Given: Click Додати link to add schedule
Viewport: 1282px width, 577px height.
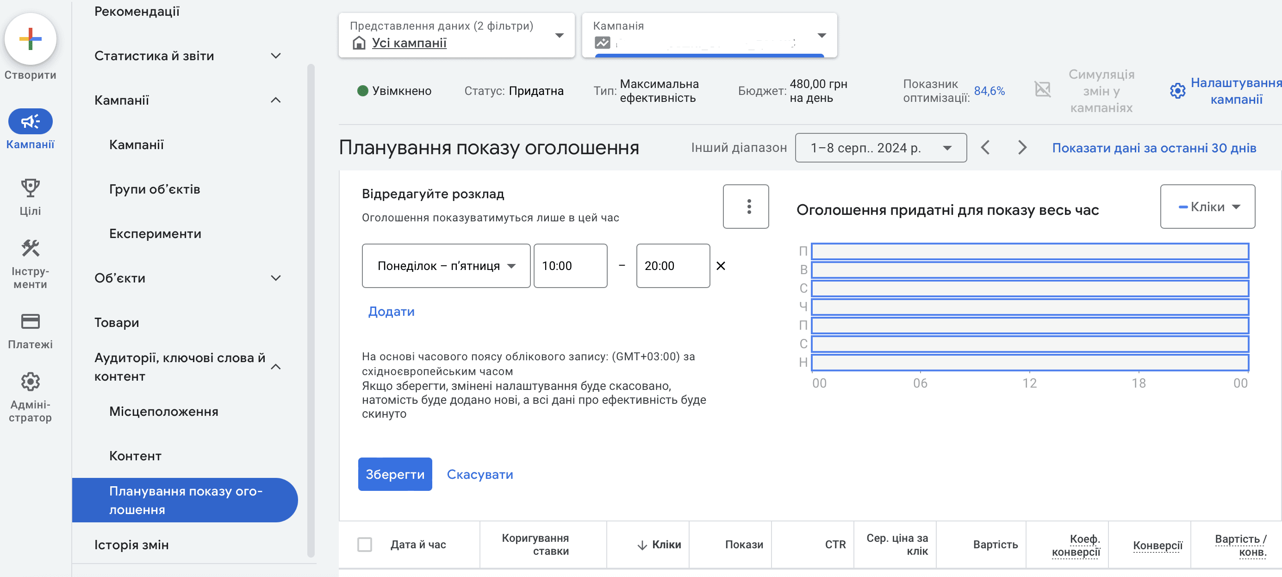Looking at the screenshot, I should click(391, 312).
